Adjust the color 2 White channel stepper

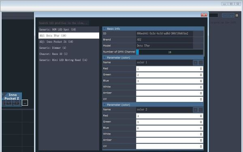click(201, 134)
